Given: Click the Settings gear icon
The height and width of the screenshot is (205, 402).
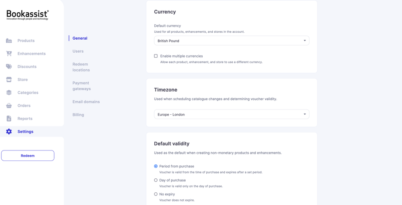Looking at the screenshot, I should pyautogui.click(x=9, y=131).
